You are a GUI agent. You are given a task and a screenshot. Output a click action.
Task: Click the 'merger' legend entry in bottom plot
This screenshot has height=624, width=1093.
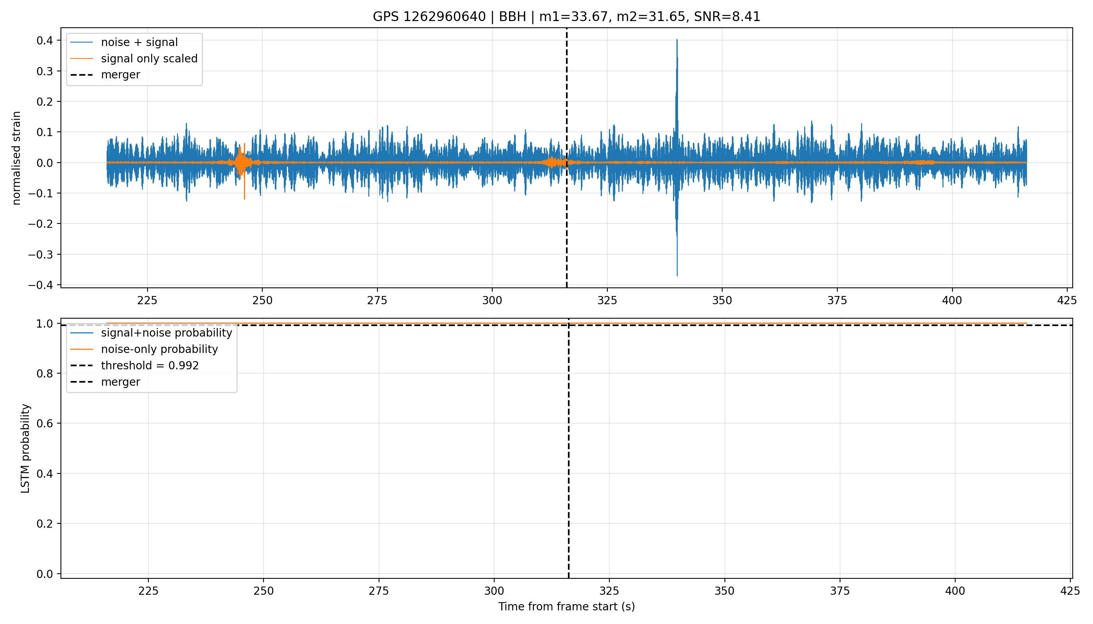click(105, 382)
